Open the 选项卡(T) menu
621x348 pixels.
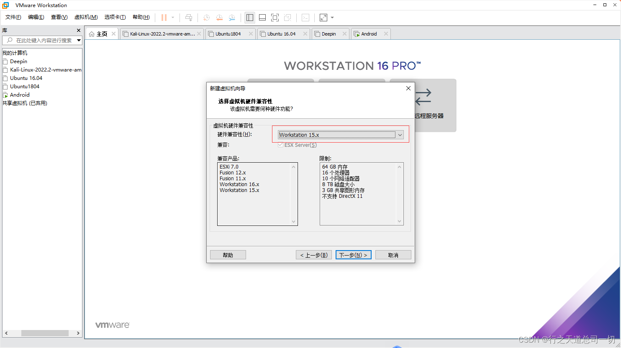click(115, 17)
